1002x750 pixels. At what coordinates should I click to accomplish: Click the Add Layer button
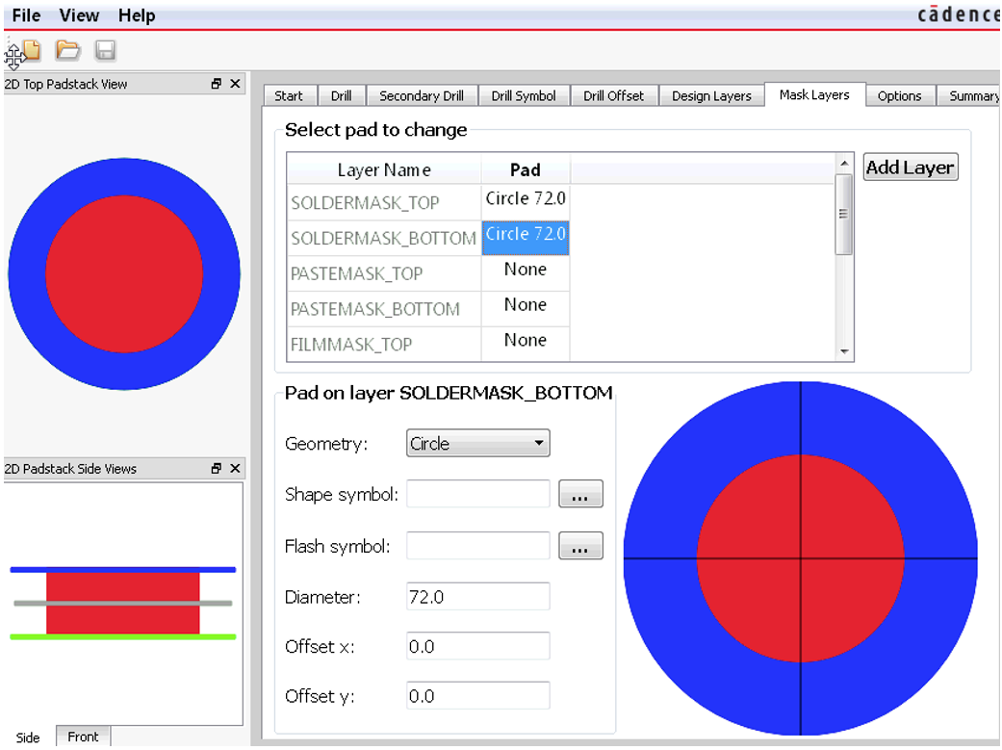[910, 168]
